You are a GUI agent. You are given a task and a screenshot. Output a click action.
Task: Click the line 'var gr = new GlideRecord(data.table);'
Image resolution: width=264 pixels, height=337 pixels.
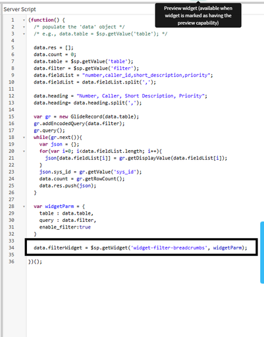[x=86, y=117]
